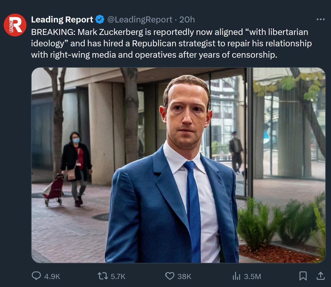
Task: Click the reply speech bubble icon
Action: point(36,276)
